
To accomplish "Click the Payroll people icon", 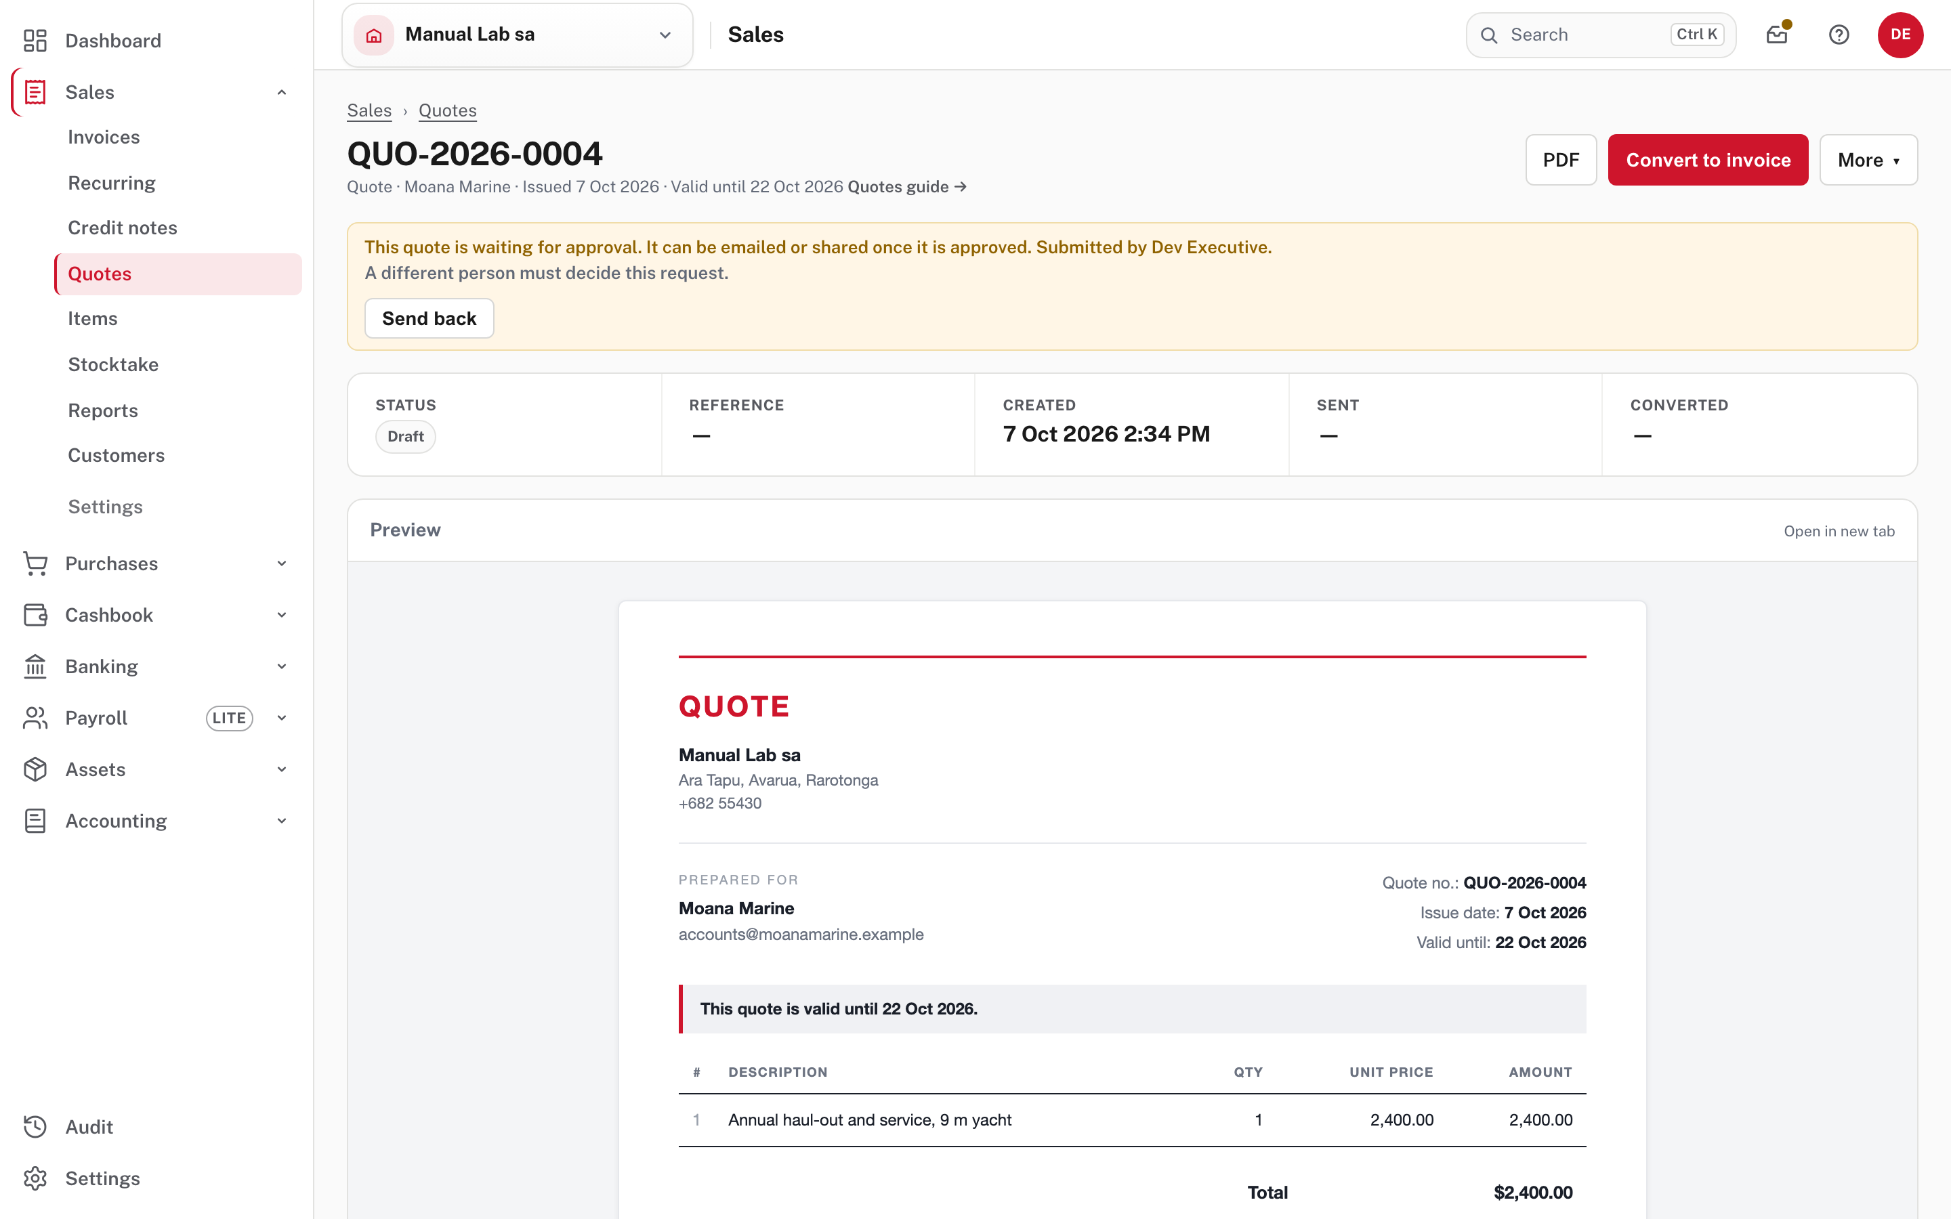I will (35, 718).
